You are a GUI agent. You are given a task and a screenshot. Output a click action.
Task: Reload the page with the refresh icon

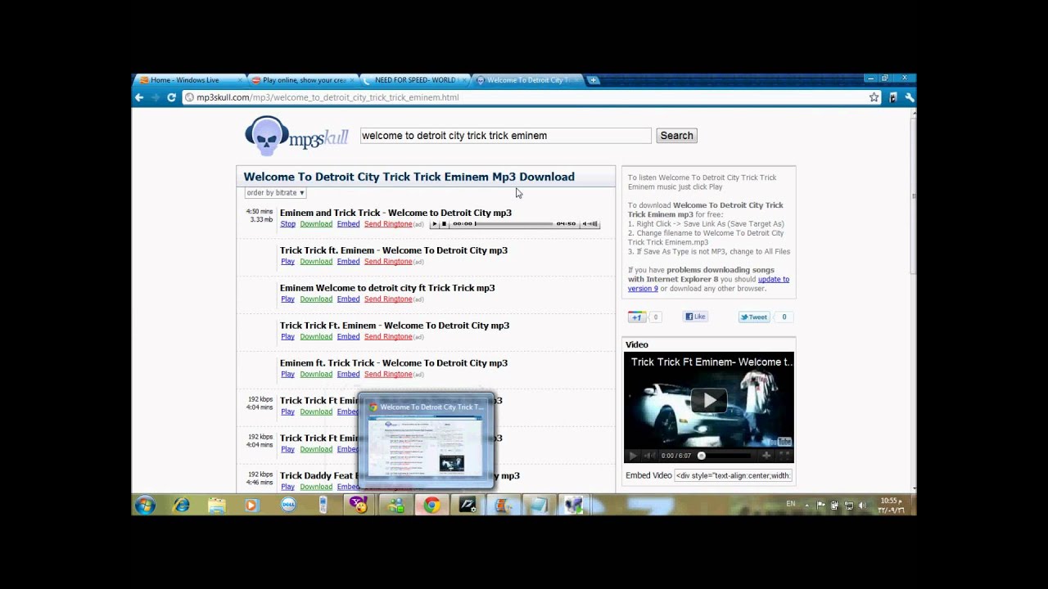(x=171, y=97)
